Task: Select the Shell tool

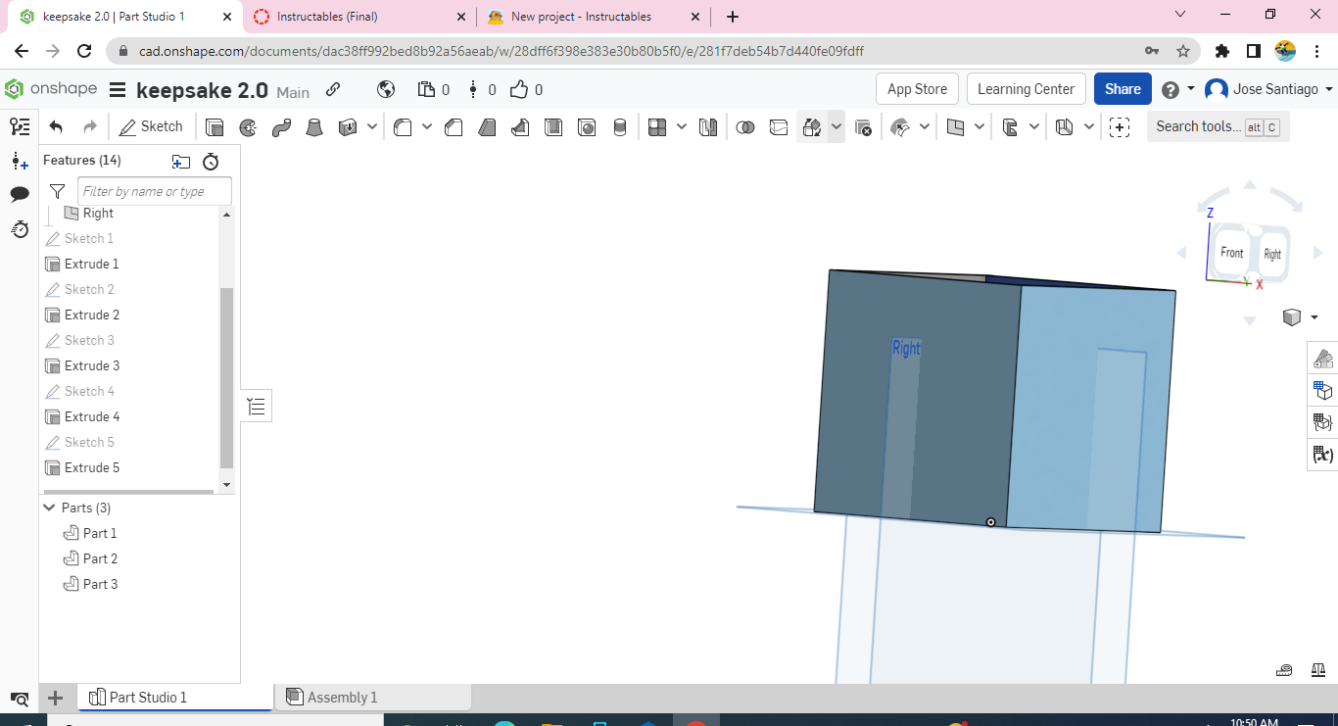Action: click(553, 127)
